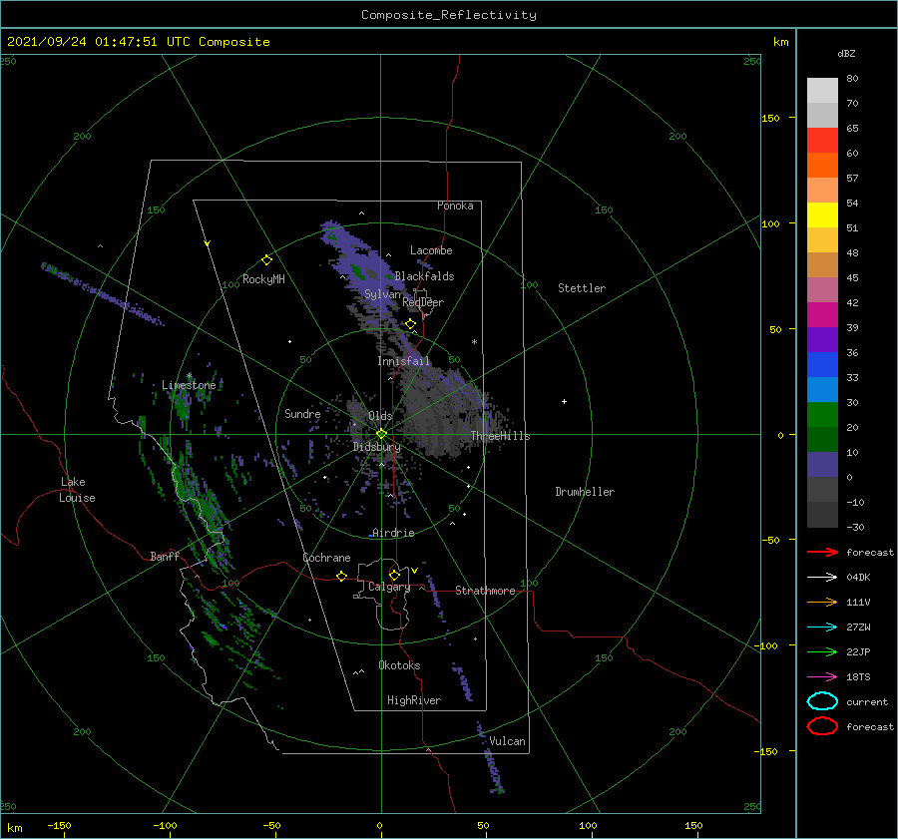Click the green 22JP arrow legend
The width and height of the screenshot is (898, 839).
click(822, 651)
